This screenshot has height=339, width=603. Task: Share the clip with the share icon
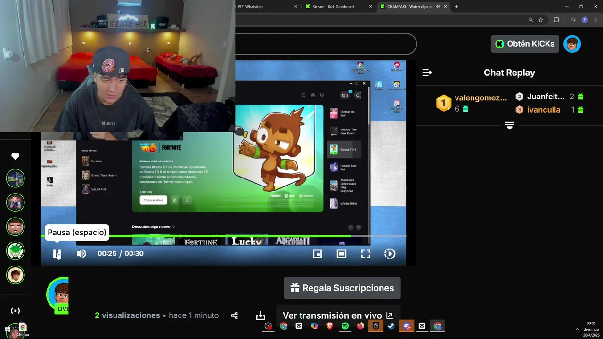234,315
